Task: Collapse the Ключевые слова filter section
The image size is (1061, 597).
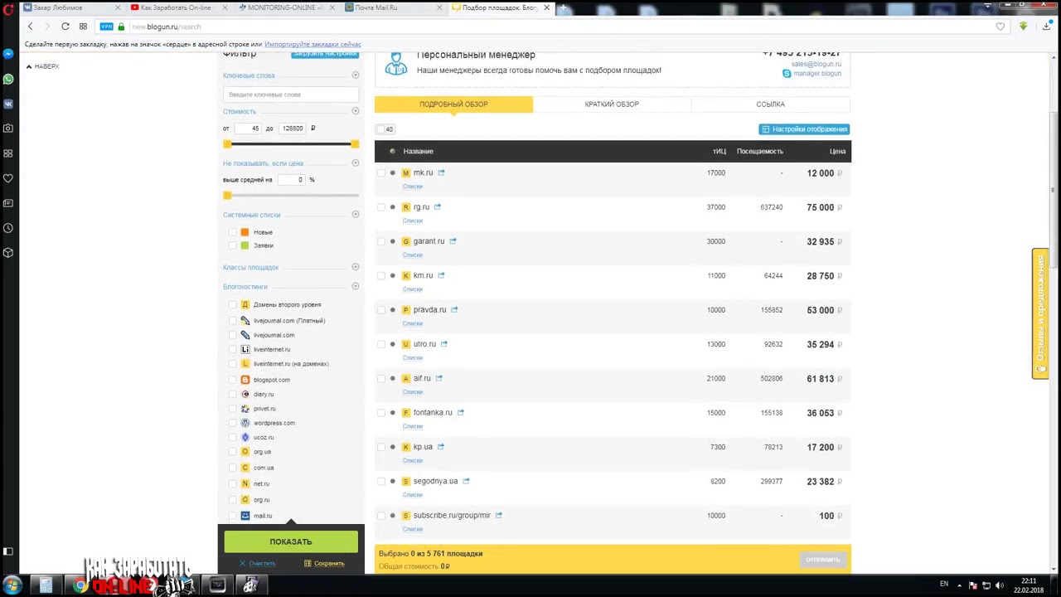Action: tap(355, 75)
